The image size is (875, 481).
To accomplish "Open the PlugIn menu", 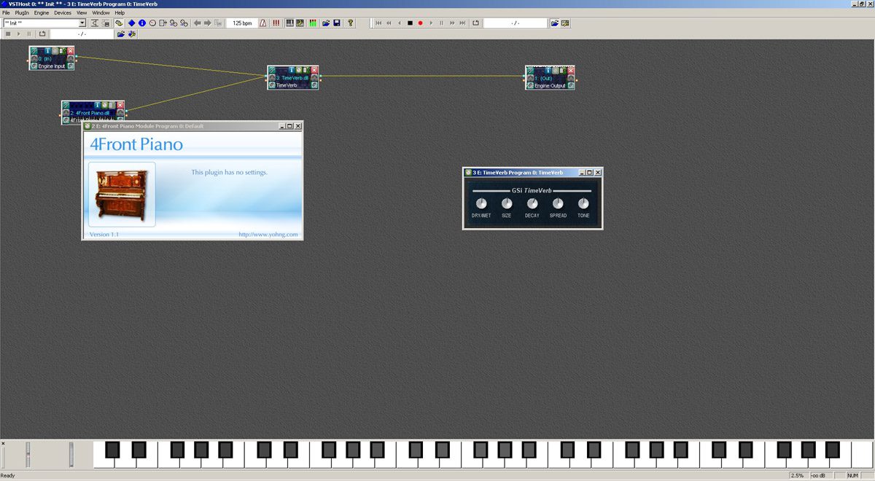I will 22,13.
